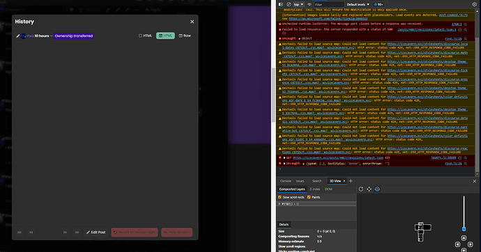The width and height of the screenshot is (481, 252).
Task: Toggle the DevTools console sidebar
Action: tap(281, 5)
